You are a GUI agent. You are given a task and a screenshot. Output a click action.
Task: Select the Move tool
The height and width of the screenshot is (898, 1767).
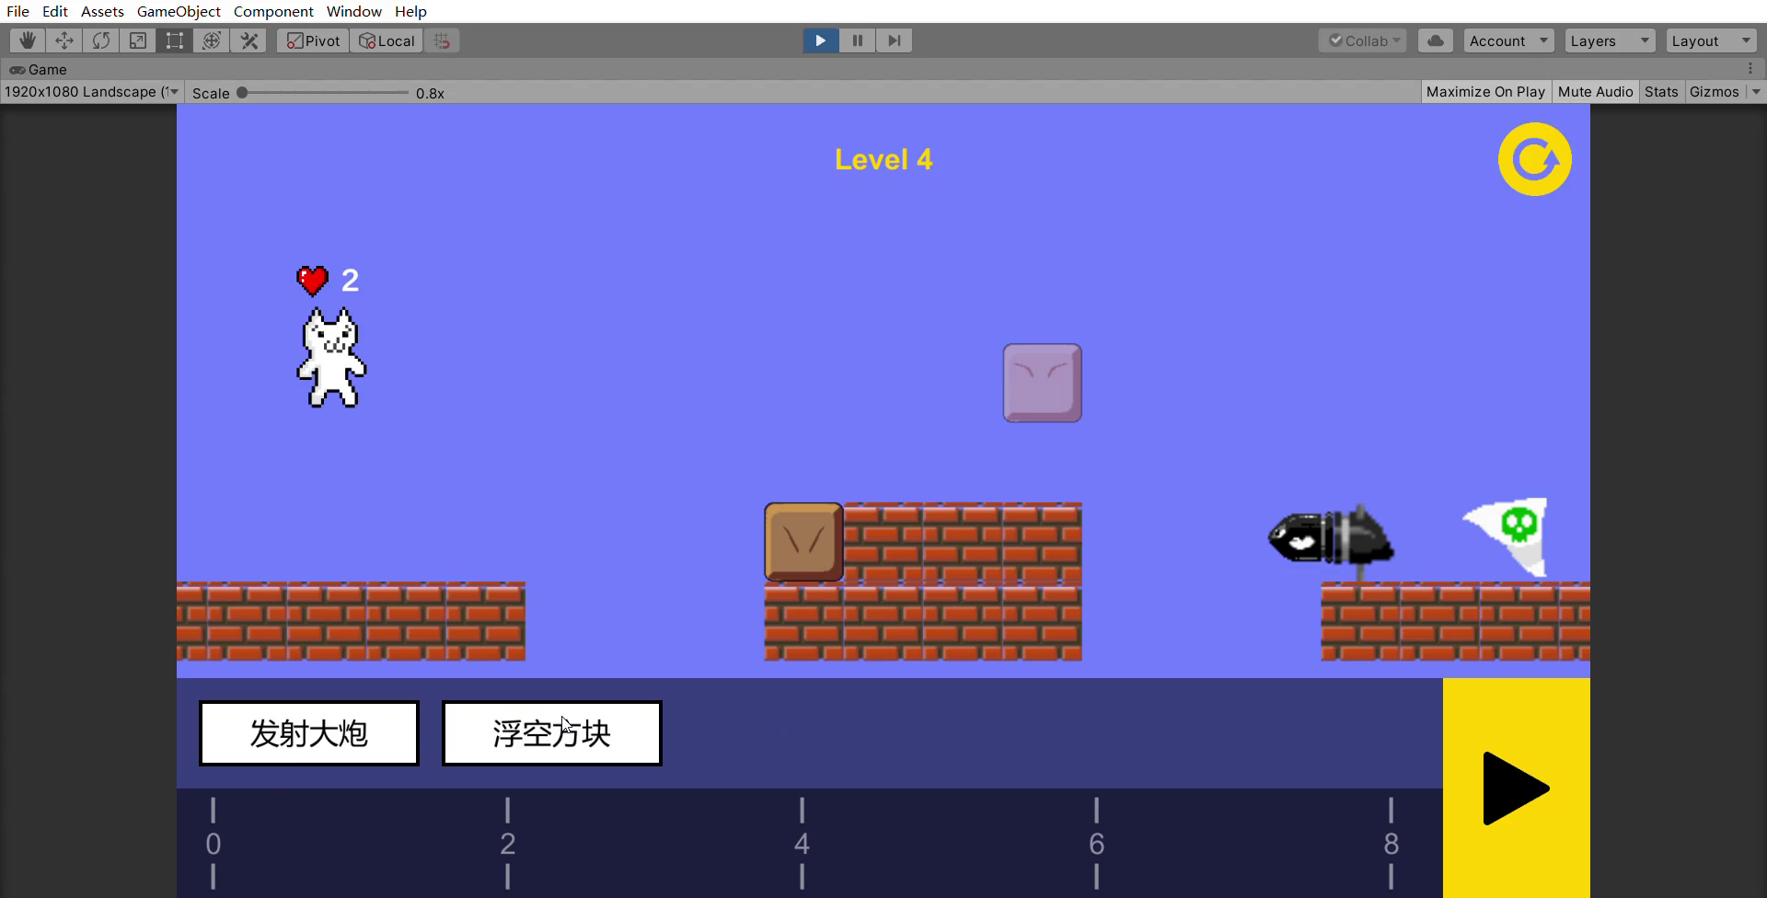pyautogui.click(x=64, y=40)
